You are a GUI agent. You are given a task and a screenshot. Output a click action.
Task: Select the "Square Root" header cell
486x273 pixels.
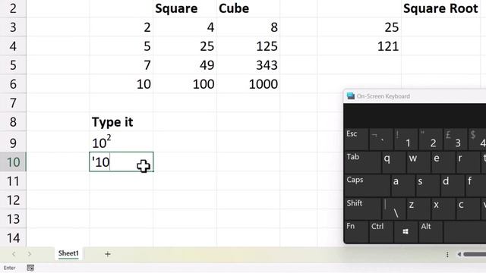coord(440,8)
